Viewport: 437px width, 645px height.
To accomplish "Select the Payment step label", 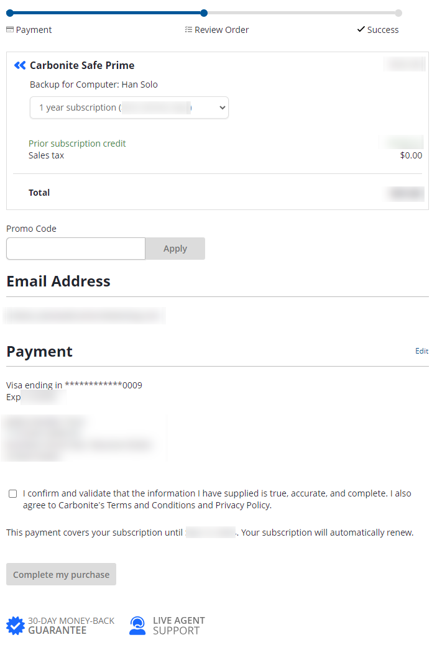I will (x=34, y=30).
